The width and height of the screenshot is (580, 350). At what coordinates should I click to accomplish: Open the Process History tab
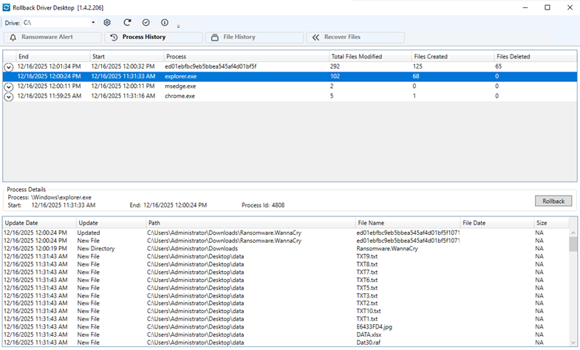click(153, 37)
